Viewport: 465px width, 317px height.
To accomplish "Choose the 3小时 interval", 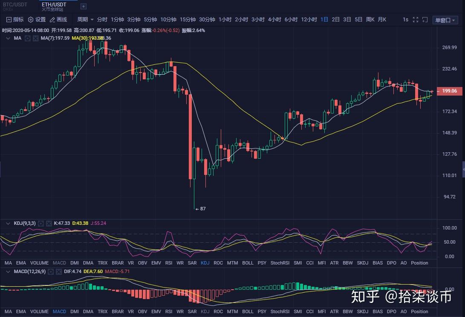I will click(258, 20).
